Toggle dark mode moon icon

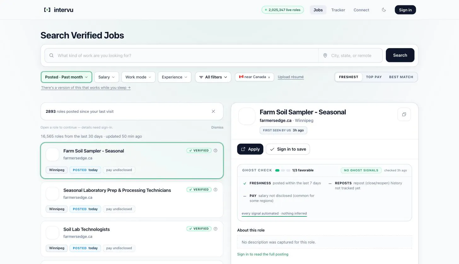point(384,10)
